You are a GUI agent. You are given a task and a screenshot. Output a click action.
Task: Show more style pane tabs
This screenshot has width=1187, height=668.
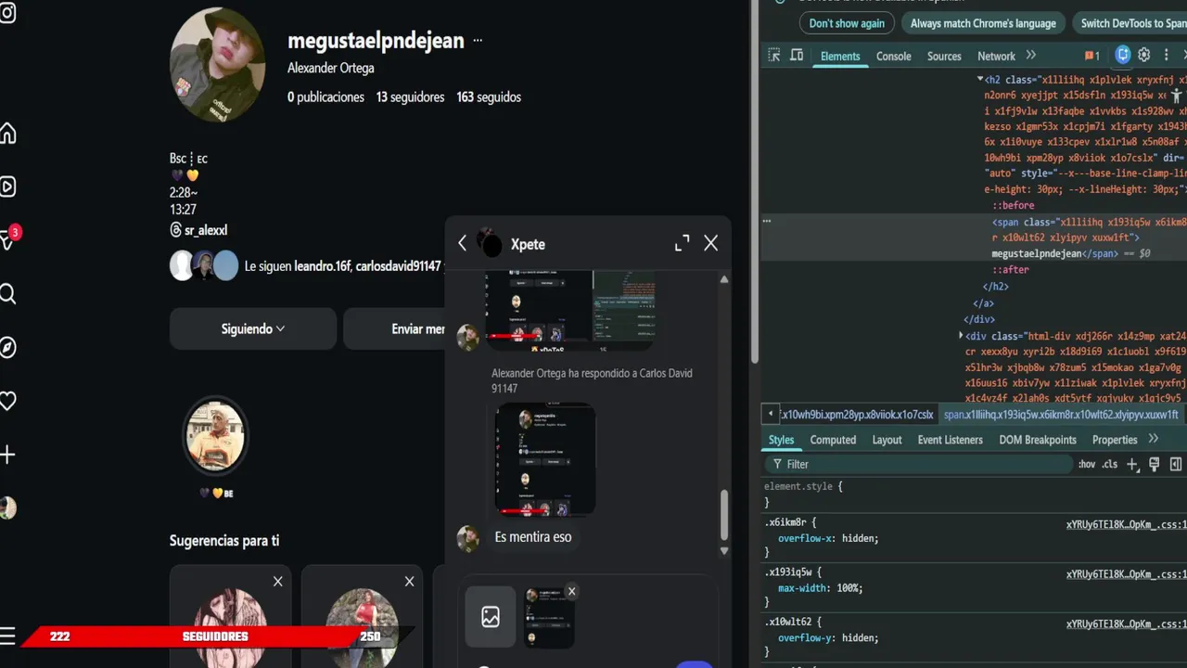tap(1154, 439)
